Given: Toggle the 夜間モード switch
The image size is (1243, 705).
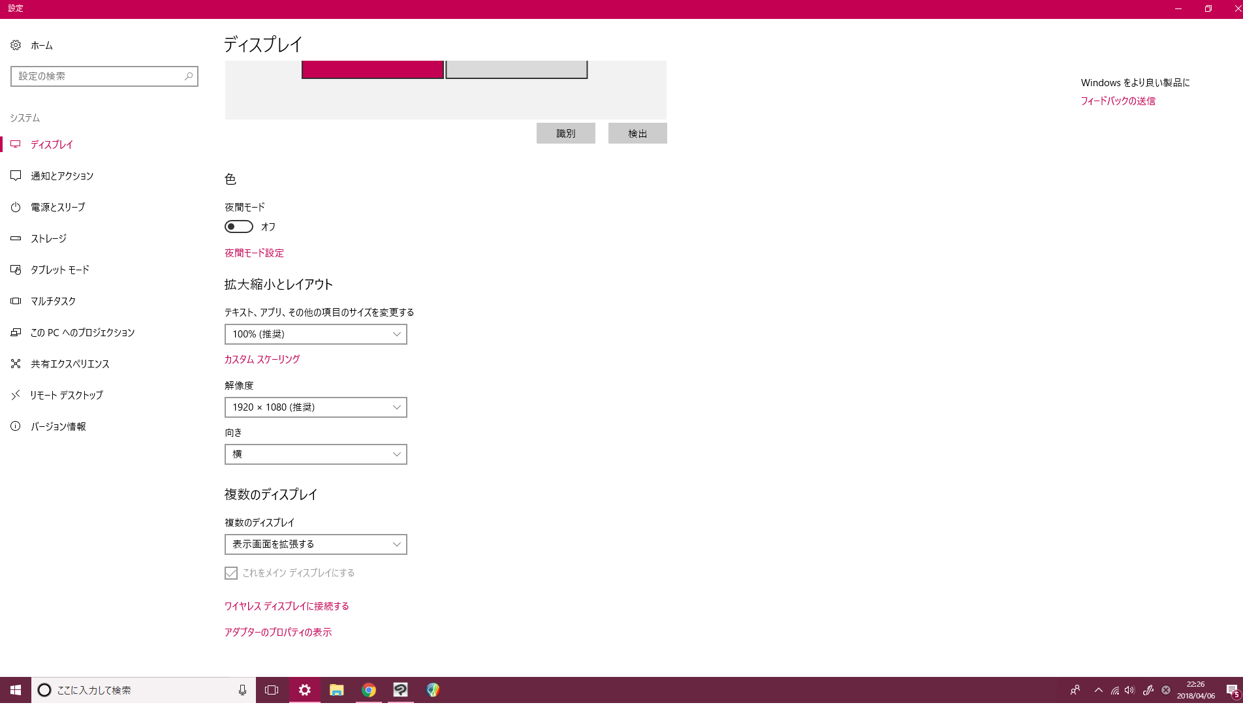Looking at the screenshot, I should tap(239, 227).
